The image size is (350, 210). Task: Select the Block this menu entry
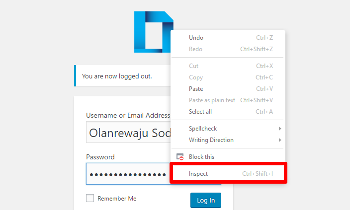pos(228,157)
